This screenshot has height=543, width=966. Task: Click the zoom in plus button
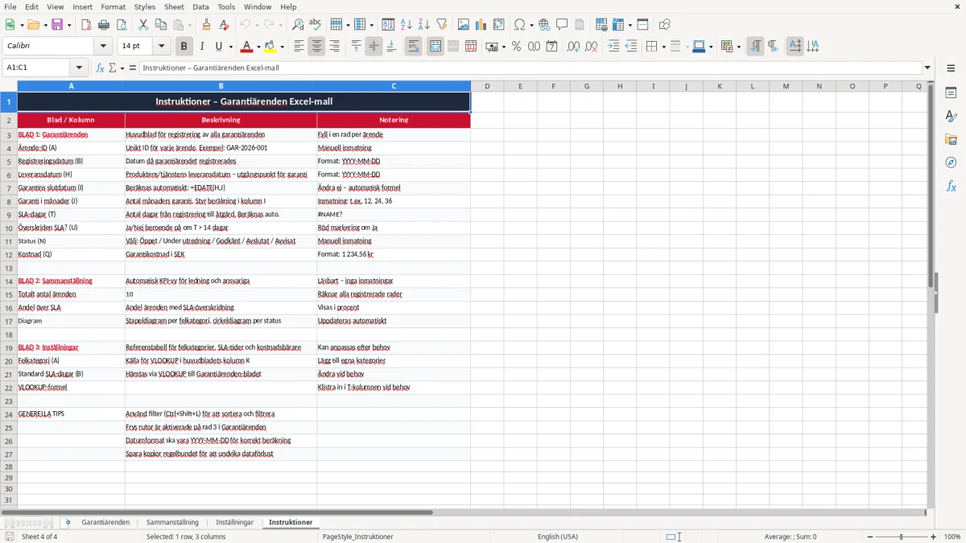click(x=934, y=537)
